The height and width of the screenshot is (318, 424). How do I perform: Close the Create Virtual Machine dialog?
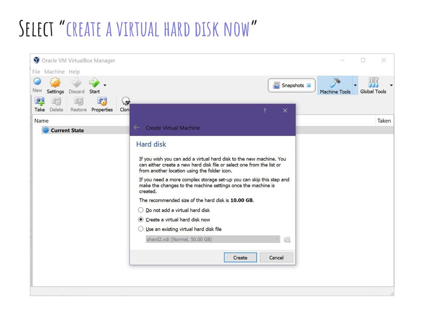(285, 110)
